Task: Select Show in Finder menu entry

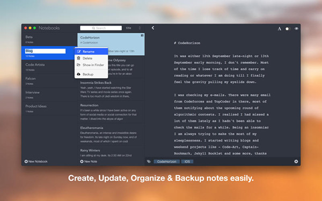Action: point(91,65)
